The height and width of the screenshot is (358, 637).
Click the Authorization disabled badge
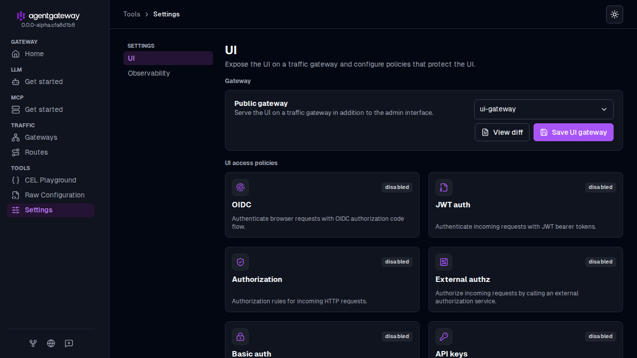[397, 262]
